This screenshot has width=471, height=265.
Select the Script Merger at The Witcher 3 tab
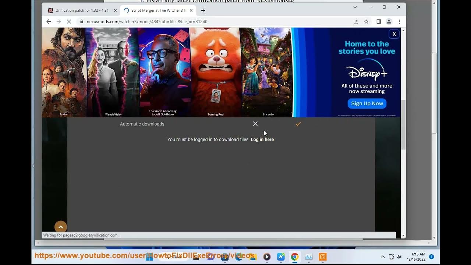pos(157,10)
